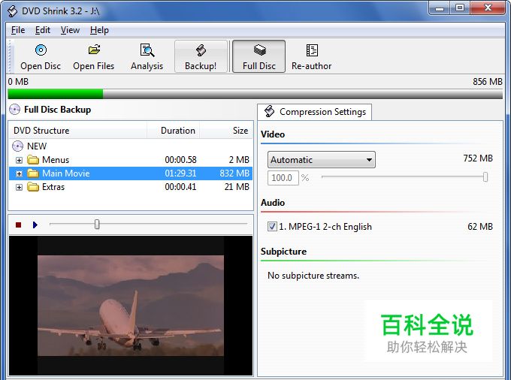Run Analysis from the toolbar
This screenshot has height=380, width=511.
pyautogui.click(x=147, y=57)
